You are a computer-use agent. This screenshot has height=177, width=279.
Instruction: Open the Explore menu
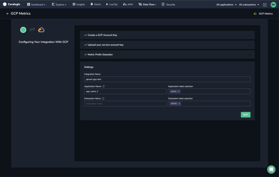point(59,4)
